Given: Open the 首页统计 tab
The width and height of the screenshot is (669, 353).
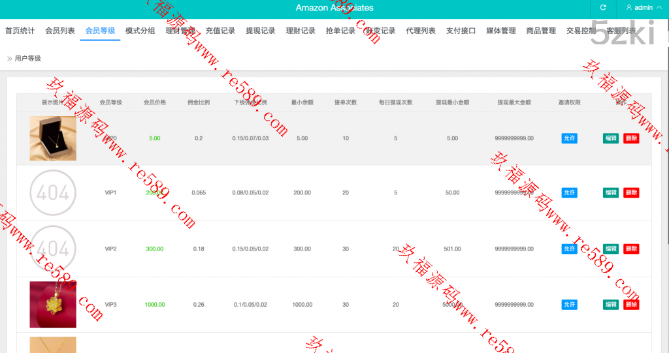Looking at the screenshot, I should (20, 31).
